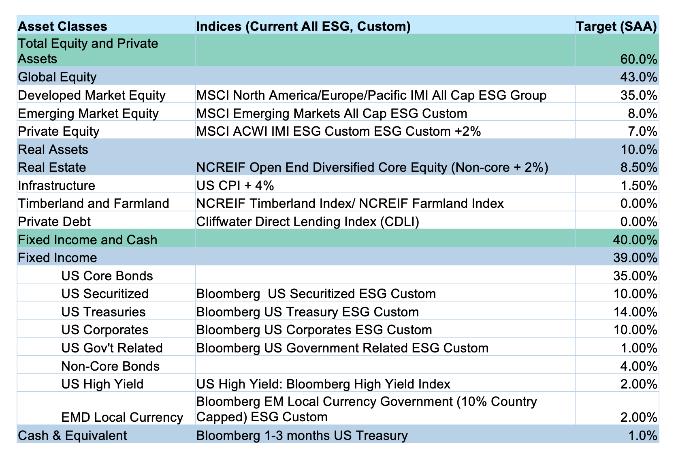Click the NCREIF Open End Diversified Core Equity cell
Screen dimensions: 678x461
coord(372,167)
